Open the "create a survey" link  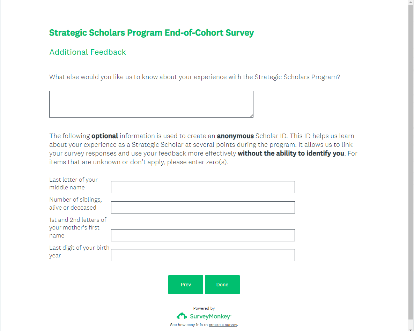[223, 325]
